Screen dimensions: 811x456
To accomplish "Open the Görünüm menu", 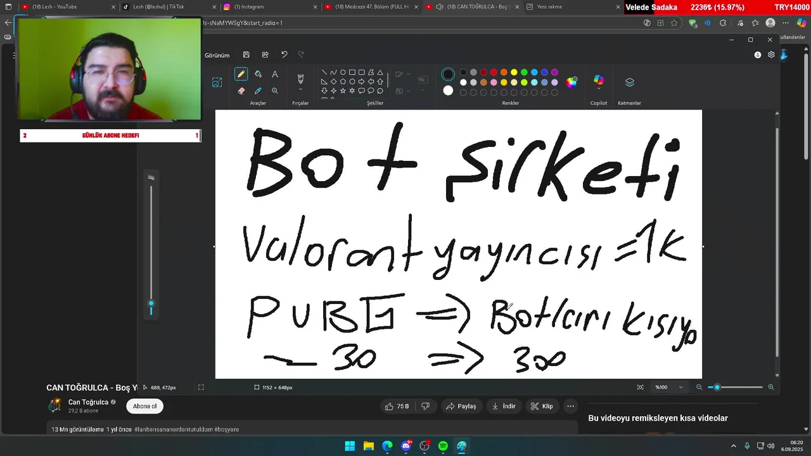I will [217, 55].
